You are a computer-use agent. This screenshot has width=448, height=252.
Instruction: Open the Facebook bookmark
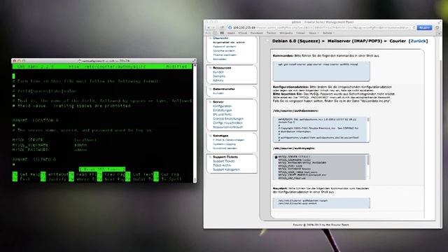pos(257,33)
